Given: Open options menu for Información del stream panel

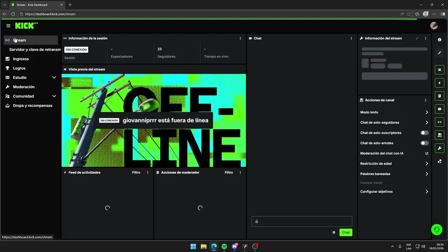Looking at the screenshot, I should (x=426, y=38).
